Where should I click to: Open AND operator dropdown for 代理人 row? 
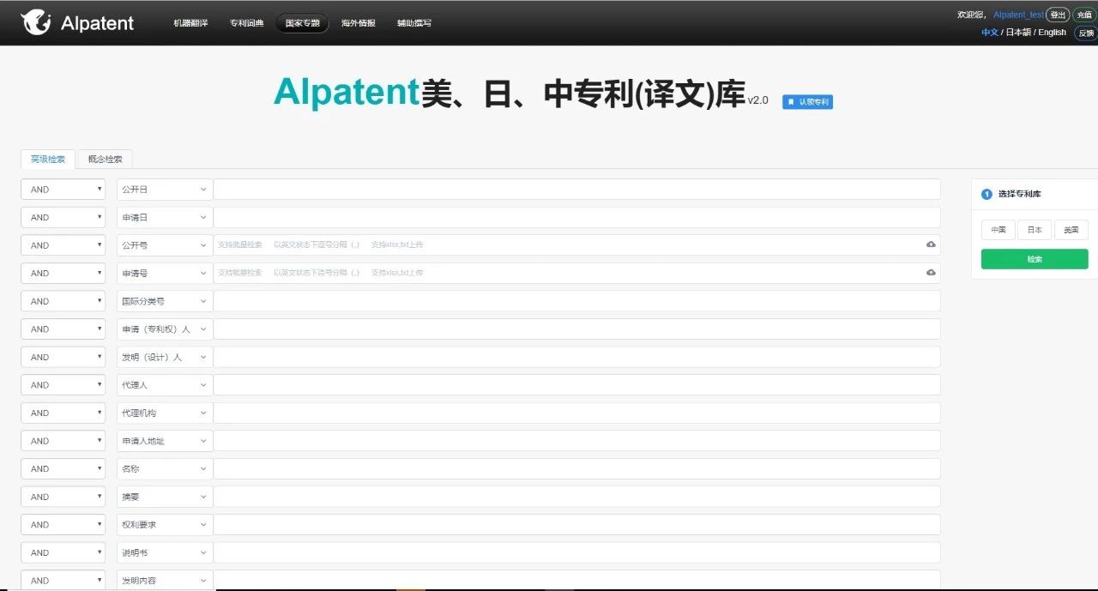pos(63,385)
